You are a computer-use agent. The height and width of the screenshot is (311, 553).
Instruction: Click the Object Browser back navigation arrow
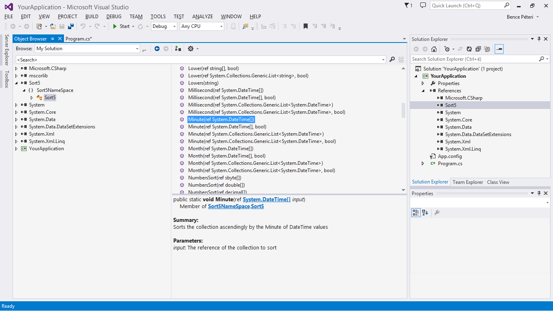[x=157, y=49]
